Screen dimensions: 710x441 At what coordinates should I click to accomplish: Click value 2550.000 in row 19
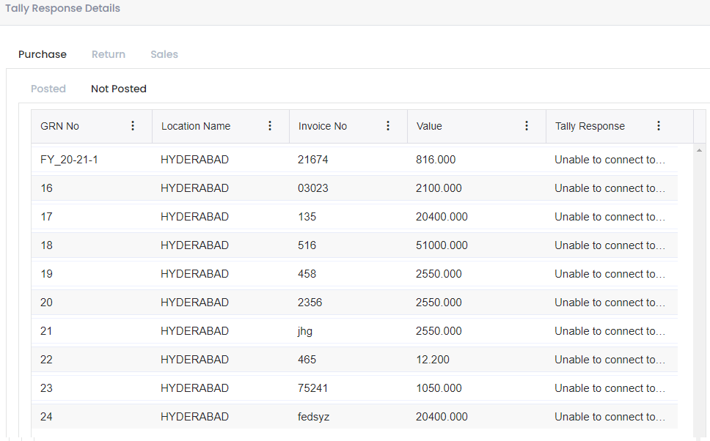coord(439,274)
